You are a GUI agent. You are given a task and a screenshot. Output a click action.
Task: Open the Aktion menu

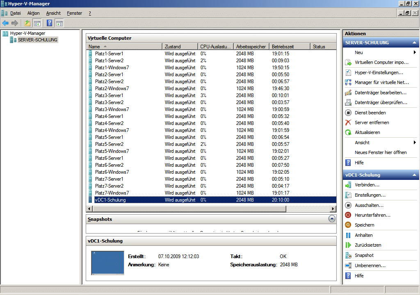click(33, 13)
